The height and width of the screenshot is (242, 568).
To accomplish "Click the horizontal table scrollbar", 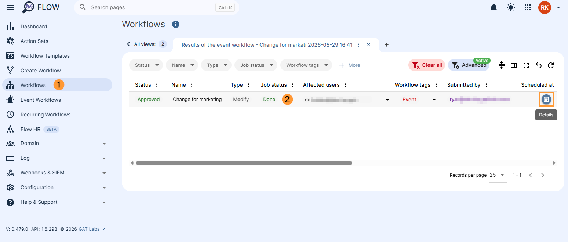I will pos(244,163).
